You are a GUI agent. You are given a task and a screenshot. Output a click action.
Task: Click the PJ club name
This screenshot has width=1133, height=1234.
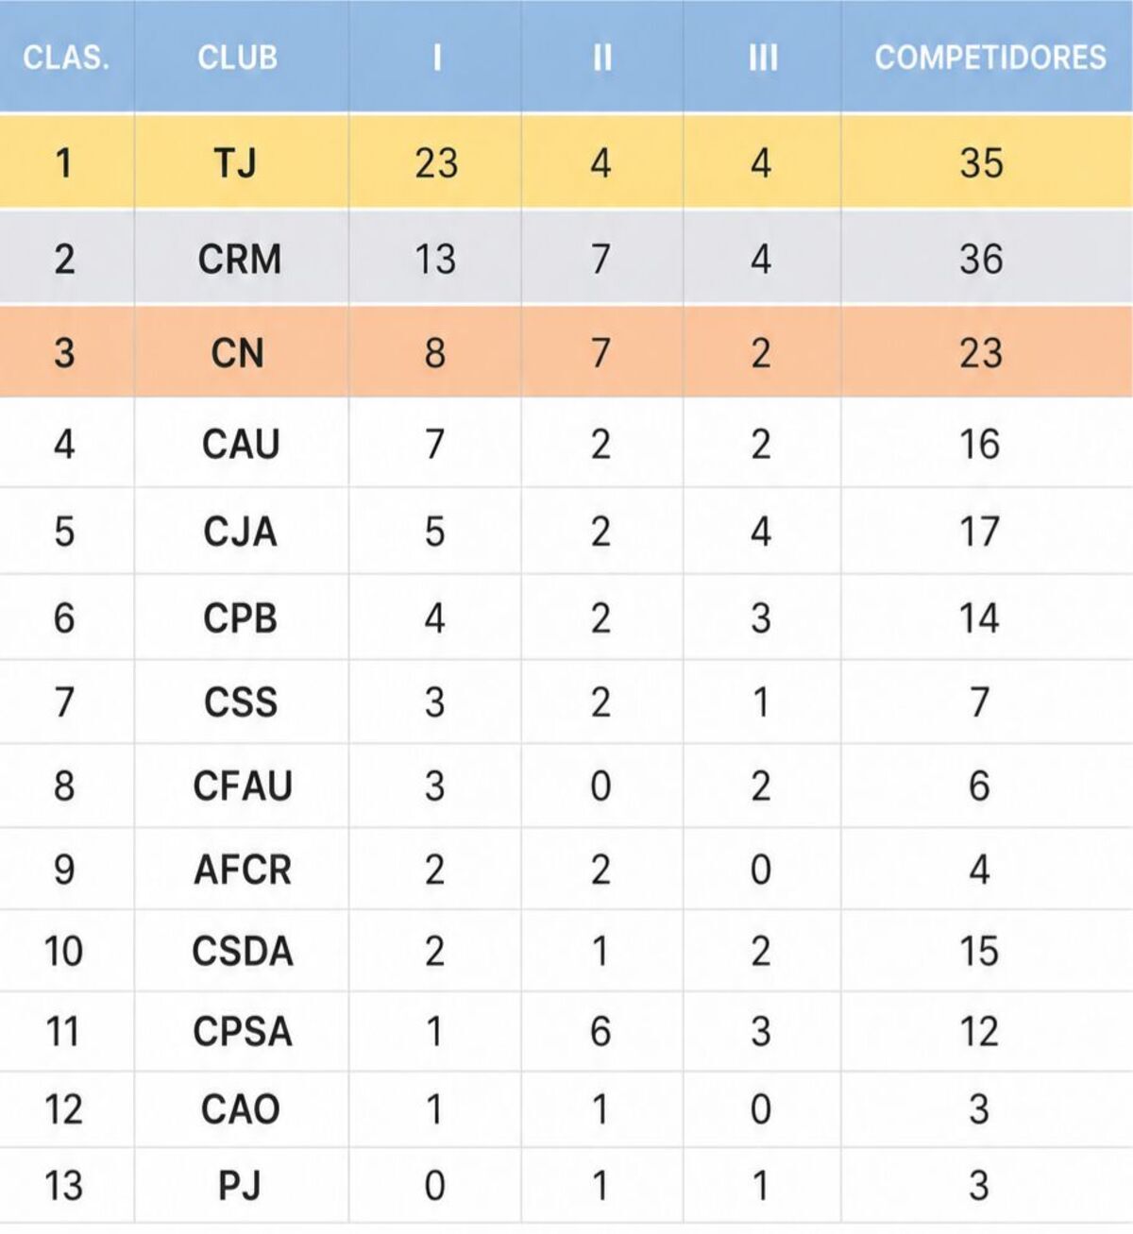point(240,1186)
